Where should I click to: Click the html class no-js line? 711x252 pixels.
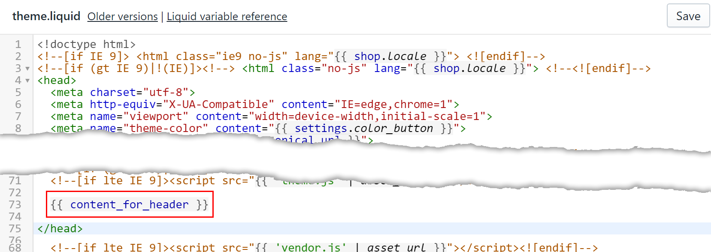click(344, 69)
